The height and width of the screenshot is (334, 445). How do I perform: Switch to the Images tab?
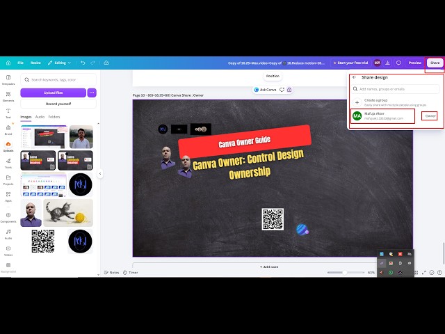[x=26, y=117]
